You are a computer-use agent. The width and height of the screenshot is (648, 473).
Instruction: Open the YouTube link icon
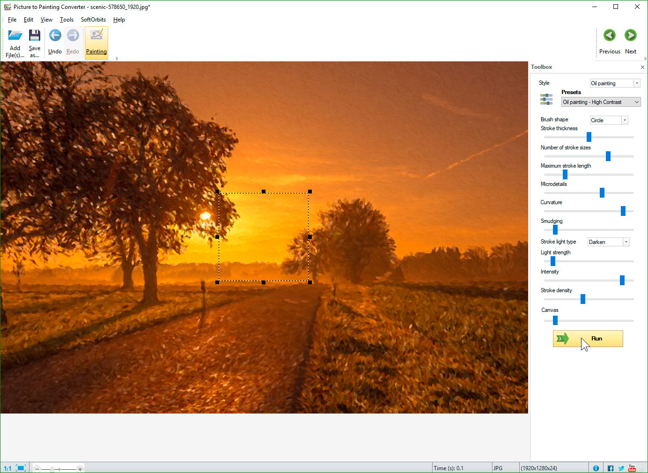point(632,468)
